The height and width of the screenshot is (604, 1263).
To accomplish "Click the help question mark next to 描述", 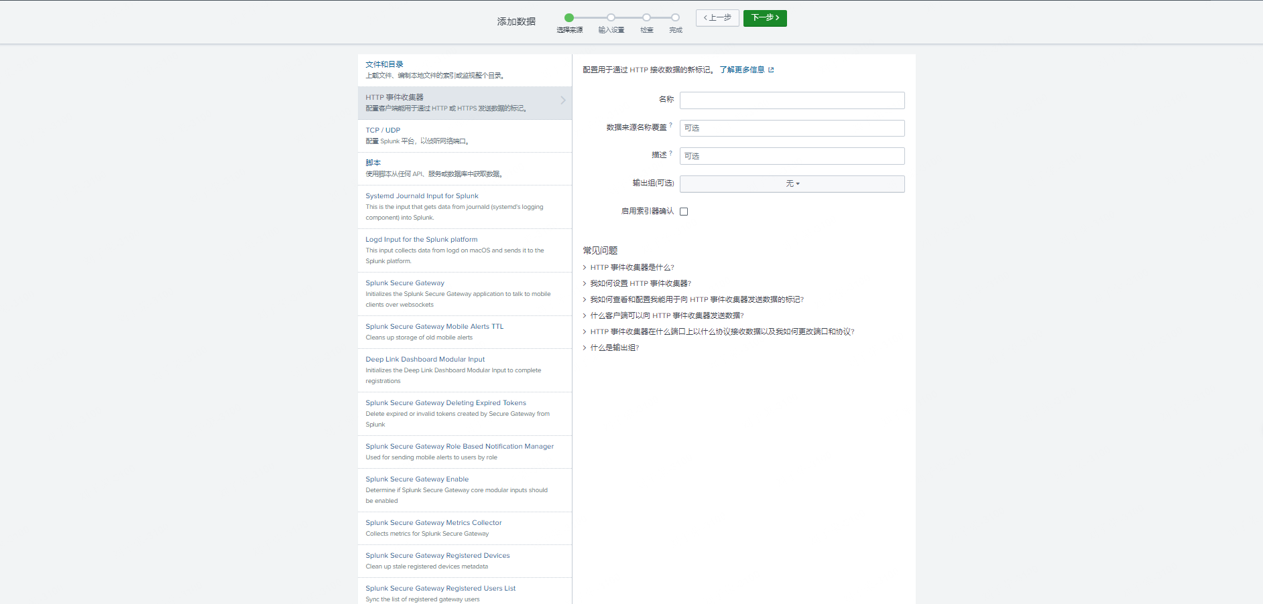I will 670,153.
